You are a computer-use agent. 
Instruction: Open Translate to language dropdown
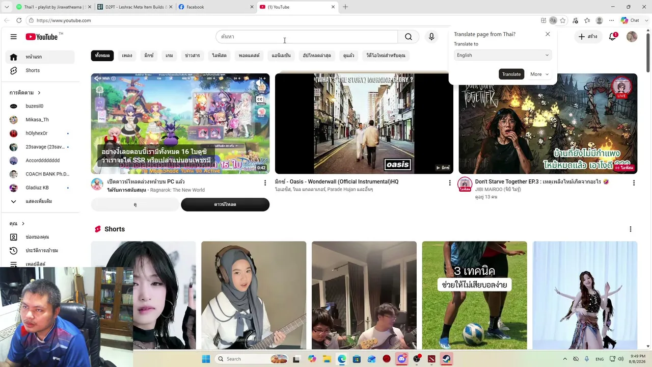(x=502, y=55)
